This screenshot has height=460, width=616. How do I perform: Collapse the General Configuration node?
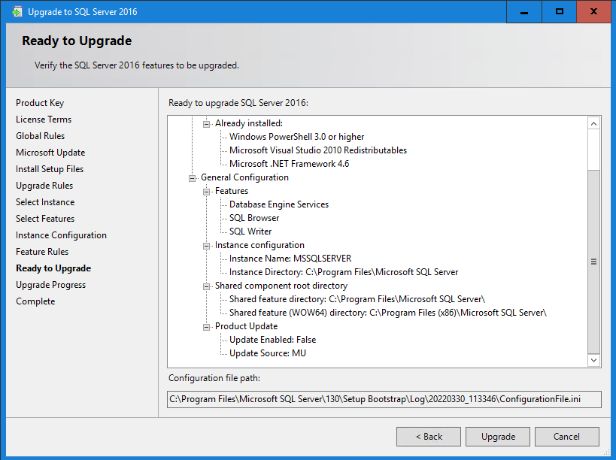point(192,178)
